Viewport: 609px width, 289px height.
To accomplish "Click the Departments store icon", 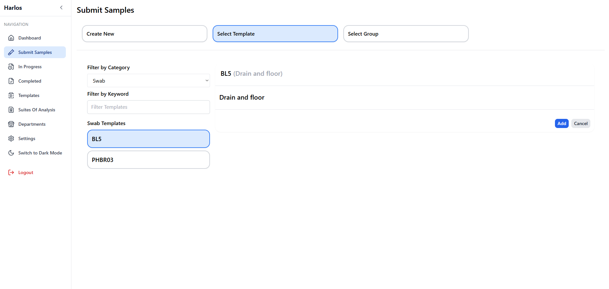I will pos(11,124).
